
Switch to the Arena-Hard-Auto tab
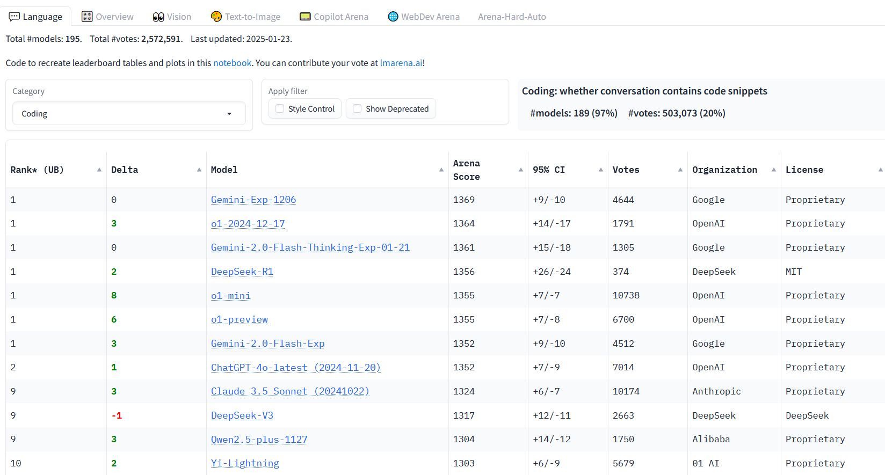point(512,17)
